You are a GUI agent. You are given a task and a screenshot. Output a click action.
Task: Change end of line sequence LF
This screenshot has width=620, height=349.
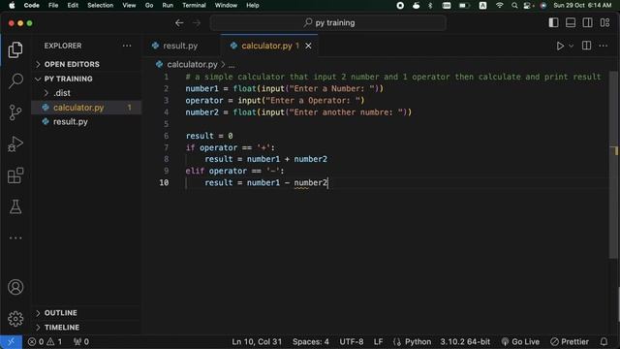[x=378, y=341]
